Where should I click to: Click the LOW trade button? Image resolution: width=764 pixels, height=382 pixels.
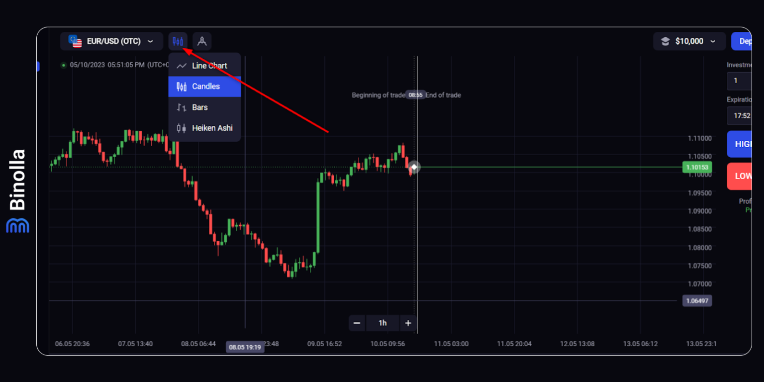743,176
